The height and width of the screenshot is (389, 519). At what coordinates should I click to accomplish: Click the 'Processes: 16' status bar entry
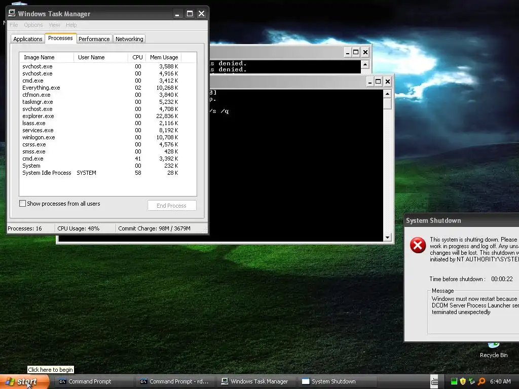(31, 228)
